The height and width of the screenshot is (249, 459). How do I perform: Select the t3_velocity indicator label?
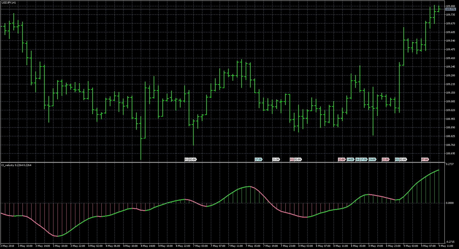pyautogui.click(x=16, y=165)
